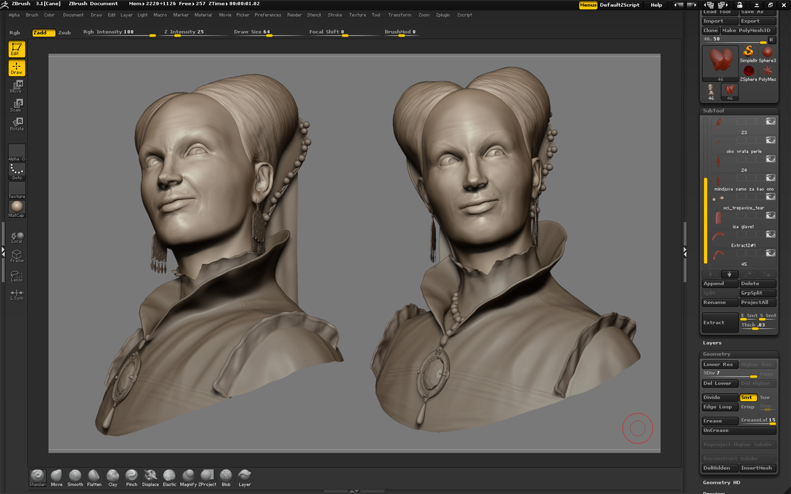The width and height of the screenshot is (791, 494).
Task: Expand the left tray divider arrow
Action: [x=3, y=252]
